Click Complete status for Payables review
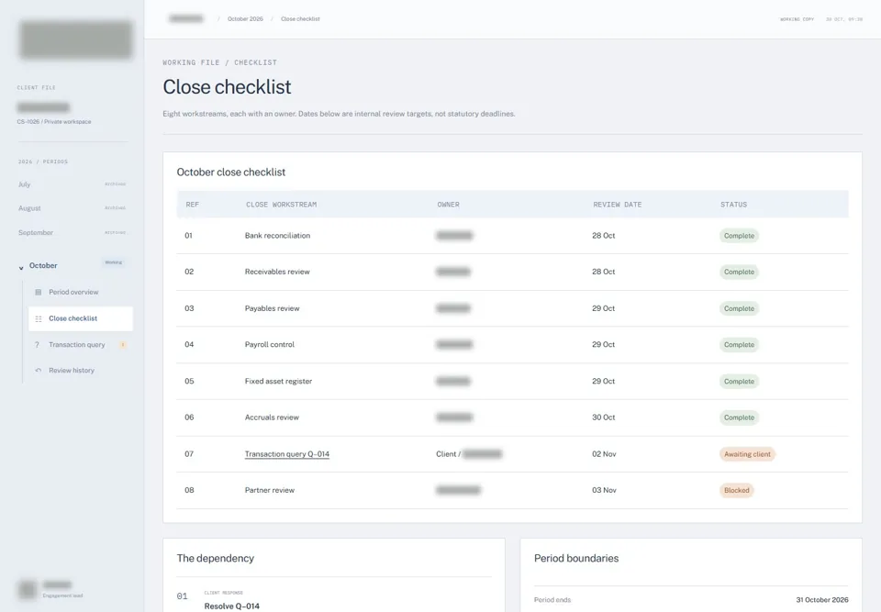 [x=739, y=308]
